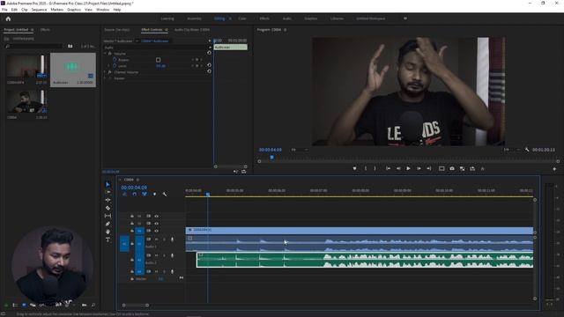Expand the Level parameter

click(x=109, y=66)
